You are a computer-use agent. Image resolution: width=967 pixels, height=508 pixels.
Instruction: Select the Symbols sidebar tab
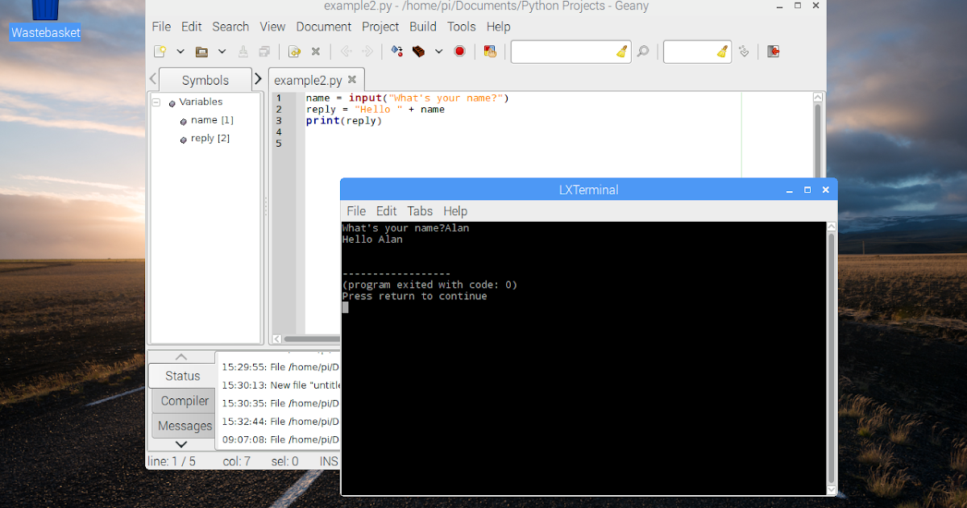click(x=205, y=80)
